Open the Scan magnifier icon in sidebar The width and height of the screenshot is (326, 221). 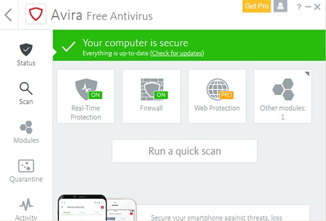[x=26, y=89]
